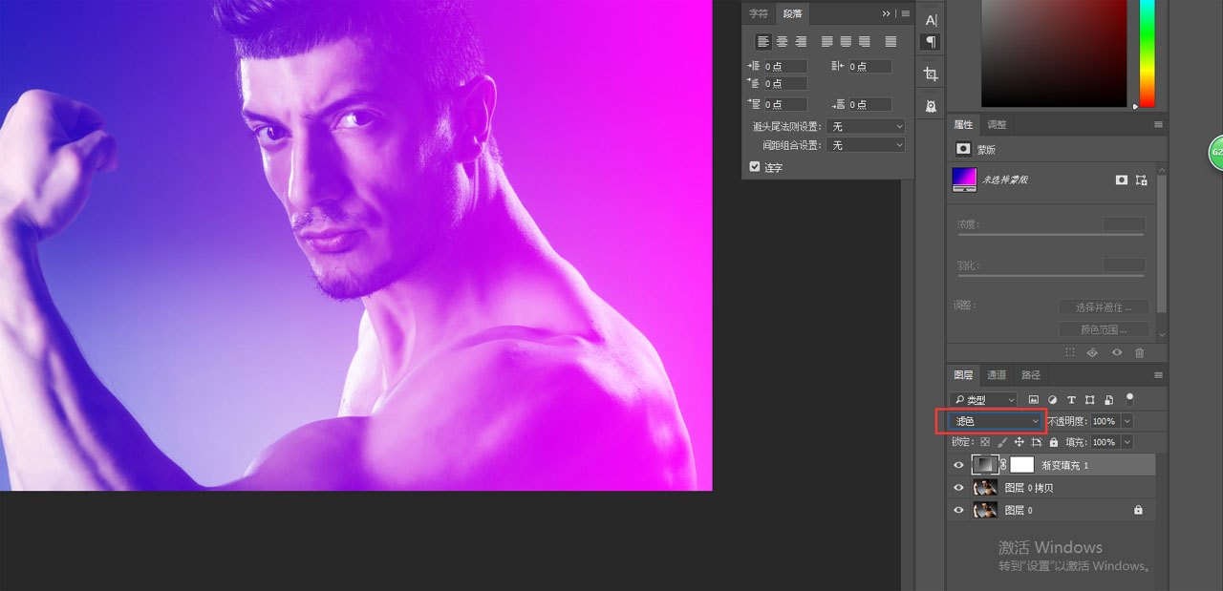Hide the 渐变填充 1 layer
The height and width of the screenshot is (591, 1223).
pos(958,465)
